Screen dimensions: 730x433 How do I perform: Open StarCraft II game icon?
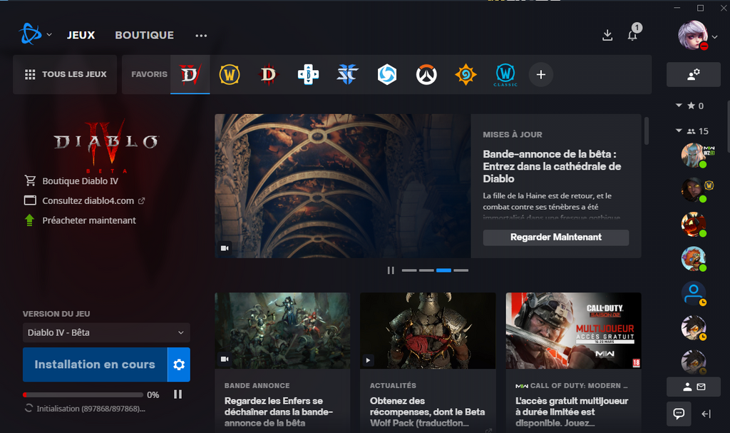click(x=347, y=74)
